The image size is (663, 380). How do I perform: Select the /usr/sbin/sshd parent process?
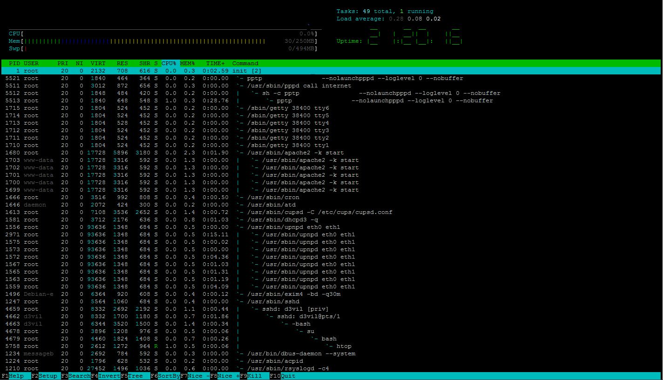tap(331, 301)
